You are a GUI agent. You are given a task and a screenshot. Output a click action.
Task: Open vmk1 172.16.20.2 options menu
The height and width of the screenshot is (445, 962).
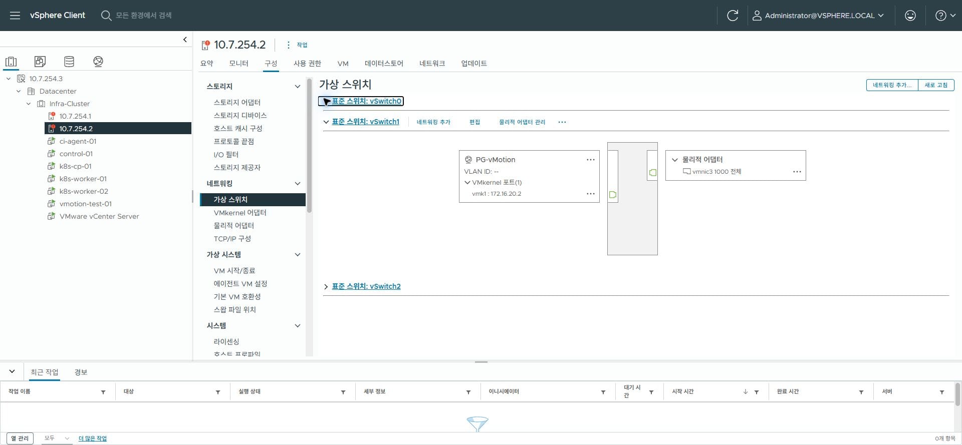click(591, 194)
